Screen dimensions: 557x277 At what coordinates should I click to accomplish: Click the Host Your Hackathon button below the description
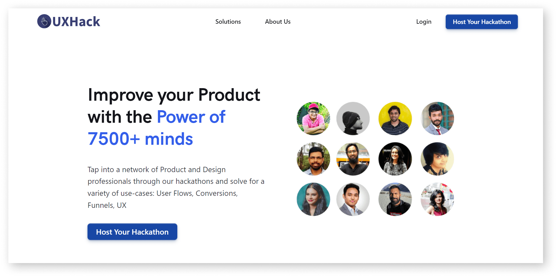coord(132,232)
